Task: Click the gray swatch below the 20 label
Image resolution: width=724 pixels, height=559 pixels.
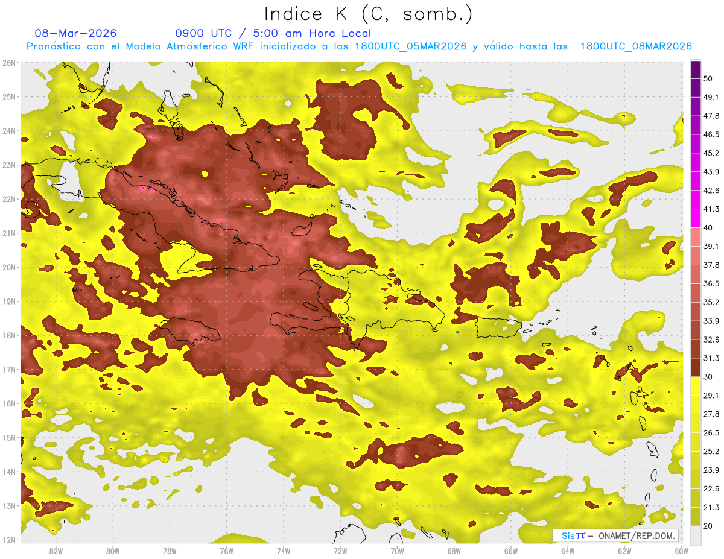Action: click(x=696, y=534)
